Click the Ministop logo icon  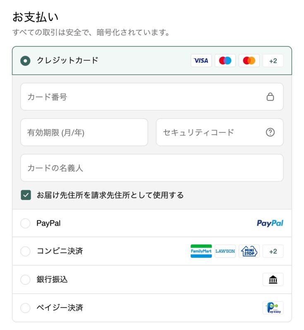point(249,251)
